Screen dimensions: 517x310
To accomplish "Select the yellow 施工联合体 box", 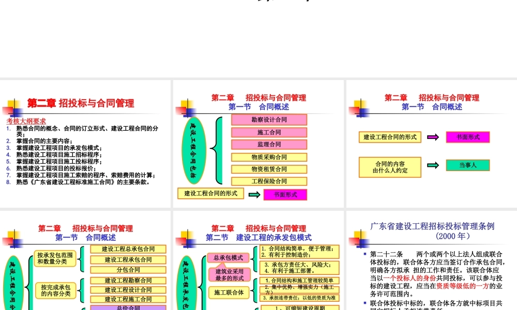I will [229, 292].
